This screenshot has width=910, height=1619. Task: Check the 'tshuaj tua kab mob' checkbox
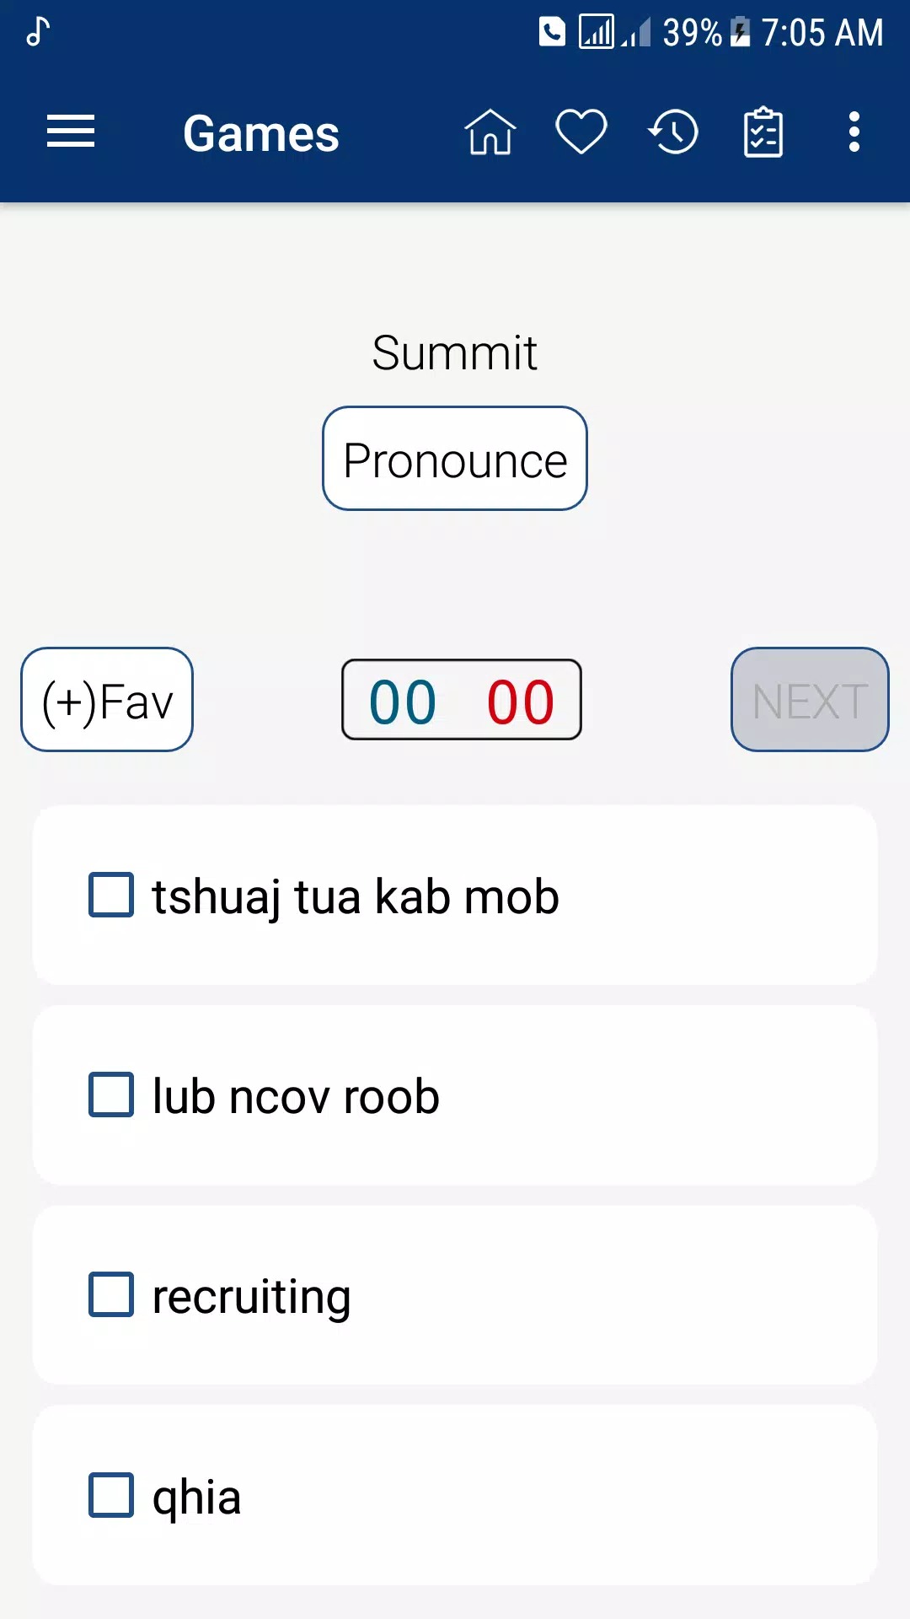(111, 895)
